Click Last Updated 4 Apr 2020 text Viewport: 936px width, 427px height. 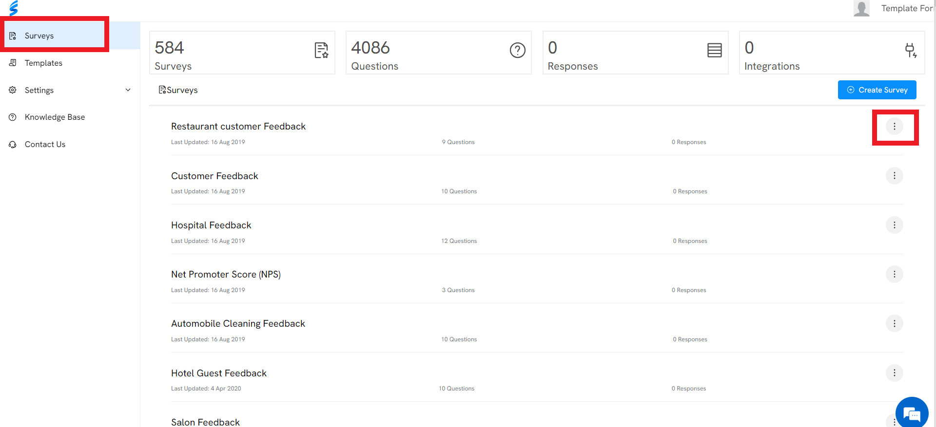[x=206, y=389]
